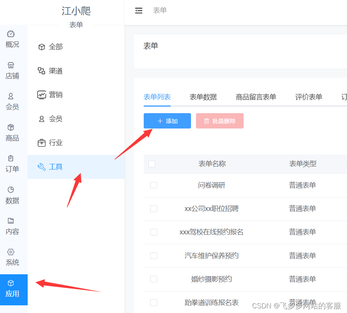Click the 批量删除 batch delete button

220,121
